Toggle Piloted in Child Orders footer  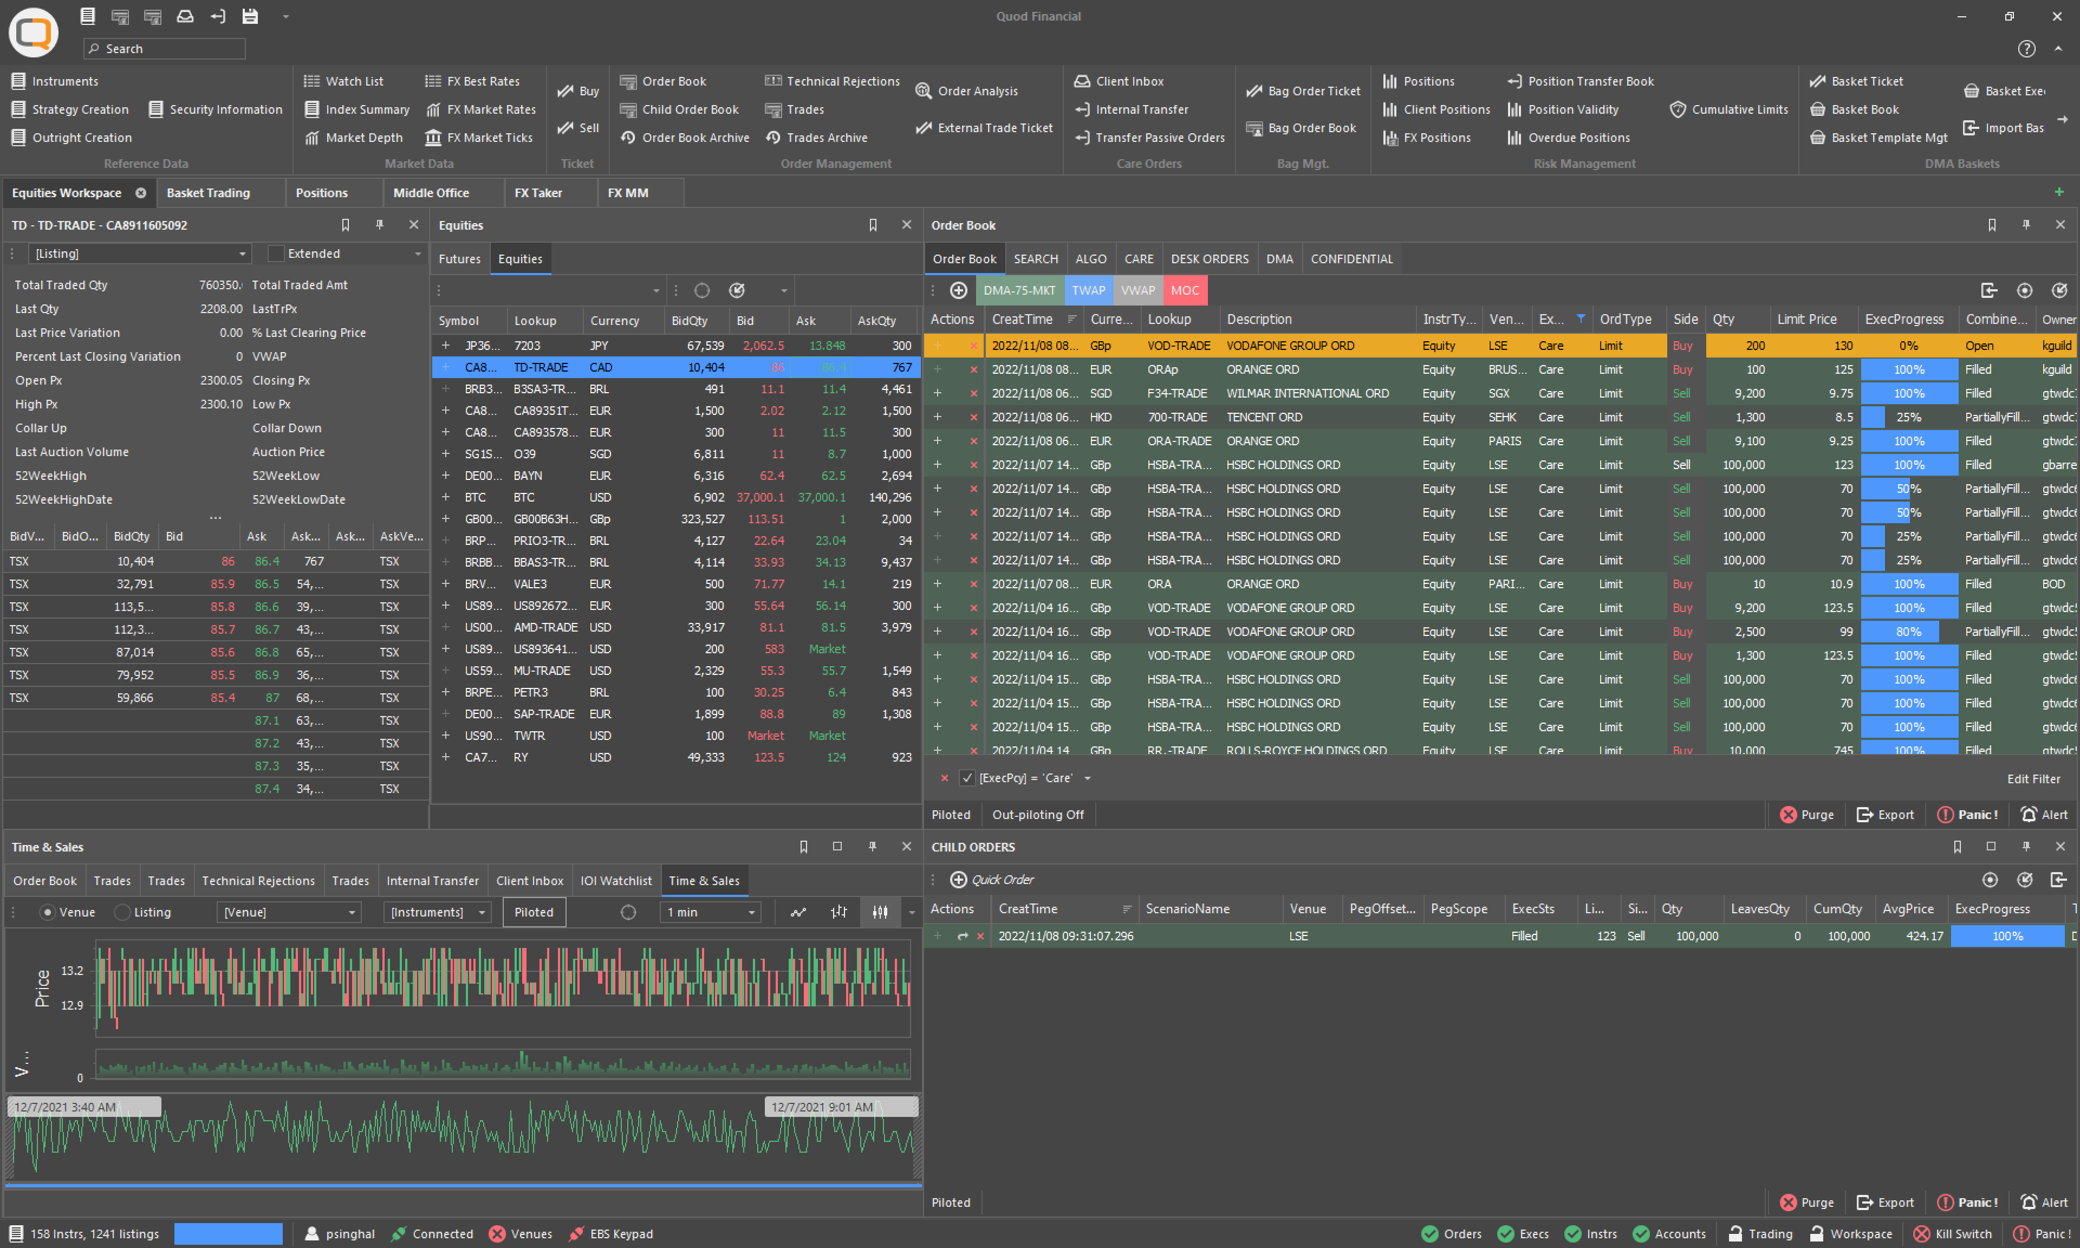click(x=951, y=1202)
